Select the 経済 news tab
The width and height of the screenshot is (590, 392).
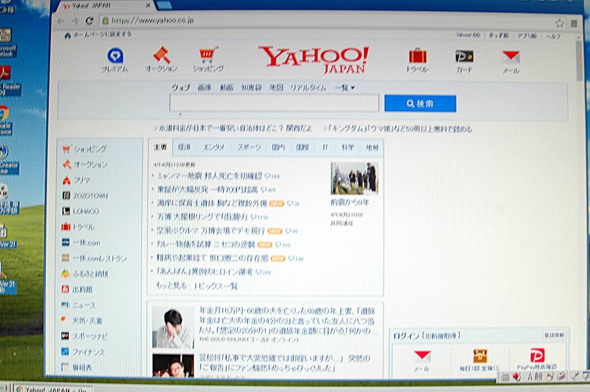click(x=184, y=147)
